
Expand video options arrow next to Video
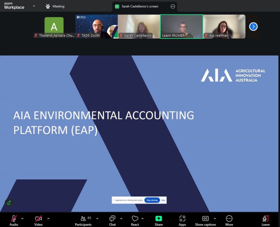(x=48, y=219)
